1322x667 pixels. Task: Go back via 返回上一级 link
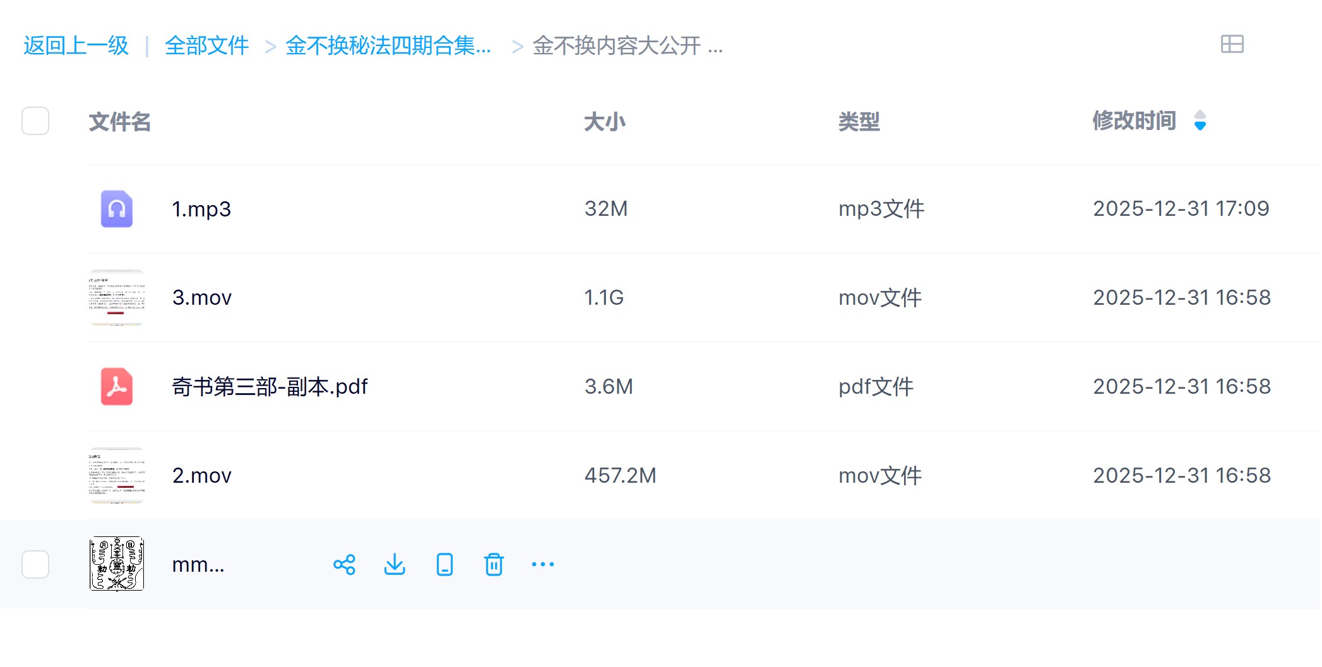tap(76, 45)
